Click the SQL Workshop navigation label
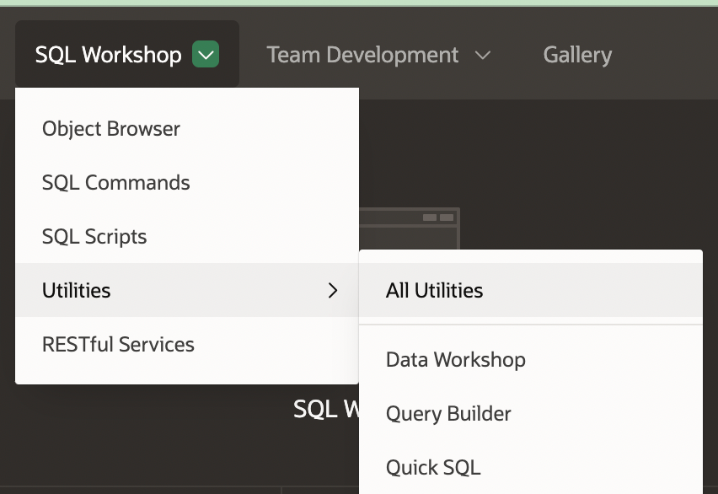The width and height of the screenshot is (718, 494). click(108, 54)
